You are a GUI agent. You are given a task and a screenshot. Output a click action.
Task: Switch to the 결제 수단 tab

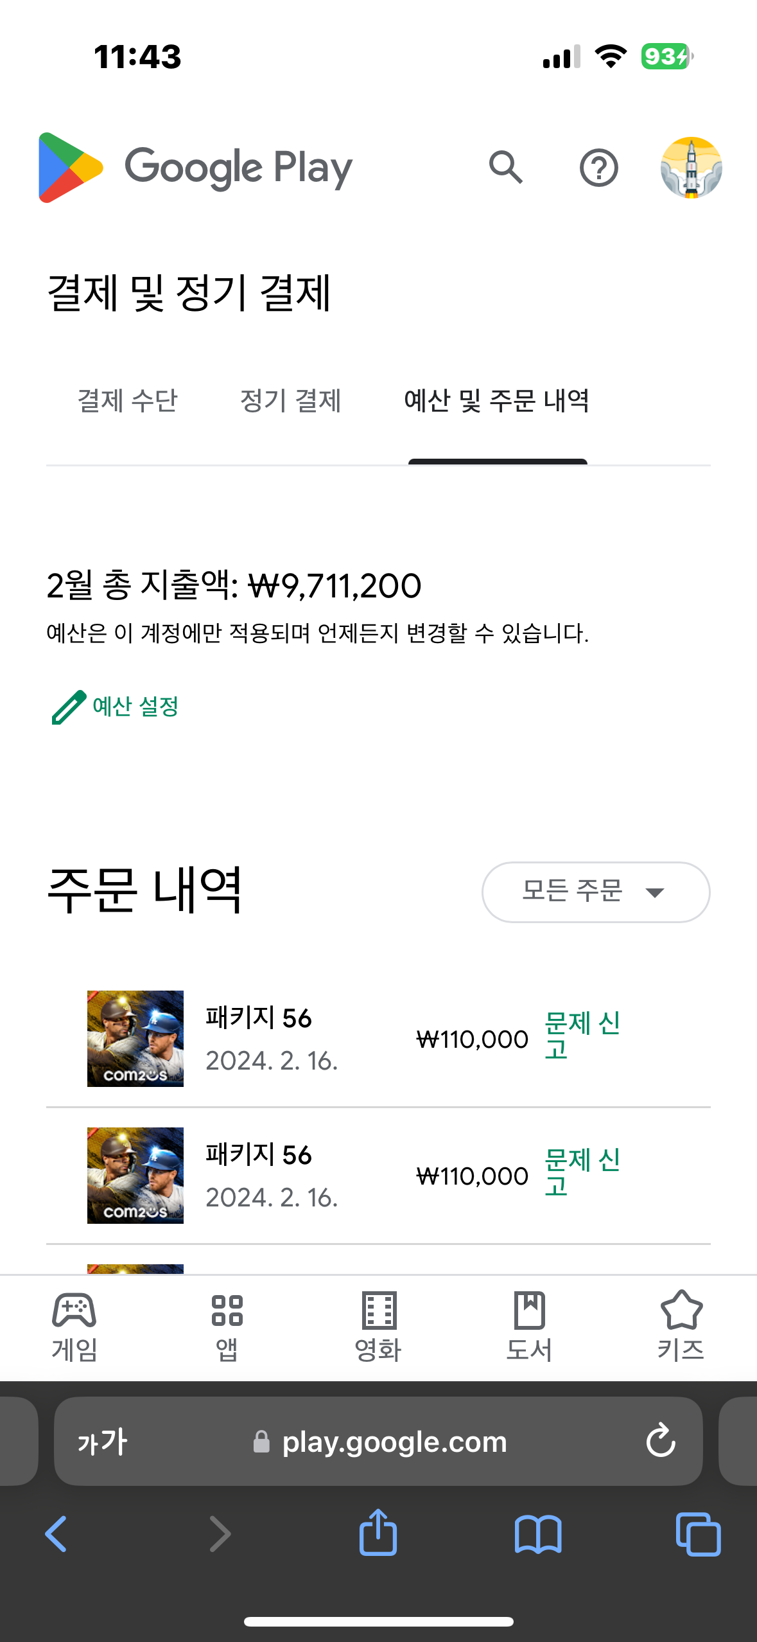coord(127,401)
